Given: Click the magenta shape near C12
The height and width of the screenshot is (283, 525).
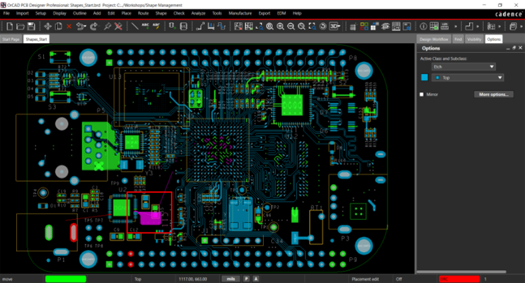Looking at the screenshot, I should (150, 218).
